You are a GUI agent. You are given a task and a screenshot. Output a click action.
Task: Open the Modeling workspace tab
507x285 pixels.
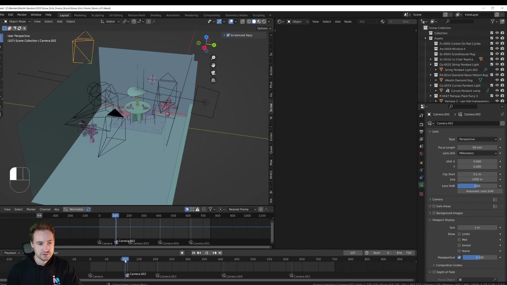coord(80,15)
